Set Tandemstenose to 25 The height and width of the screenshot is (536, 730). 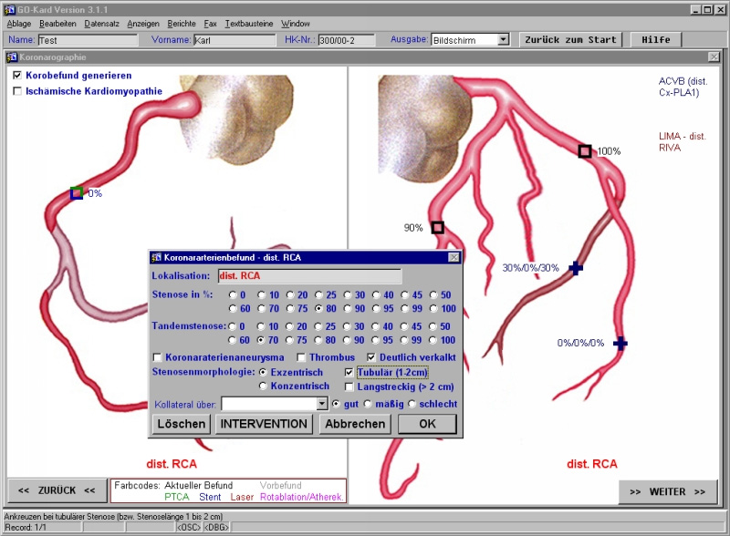coord(318,326)
